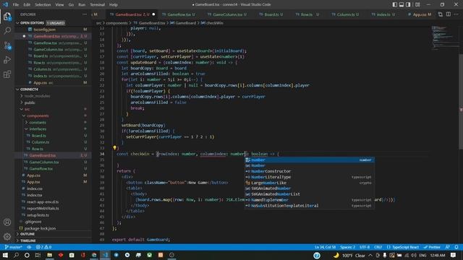Click the UTF-8 encoding selector

(x=365, y=247)
